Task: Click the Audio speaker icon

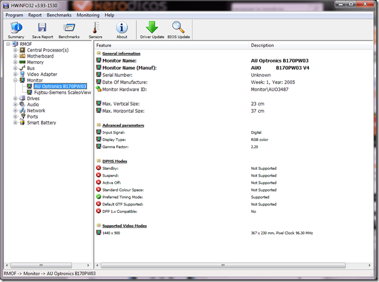Action: click(x=22, y=104)
